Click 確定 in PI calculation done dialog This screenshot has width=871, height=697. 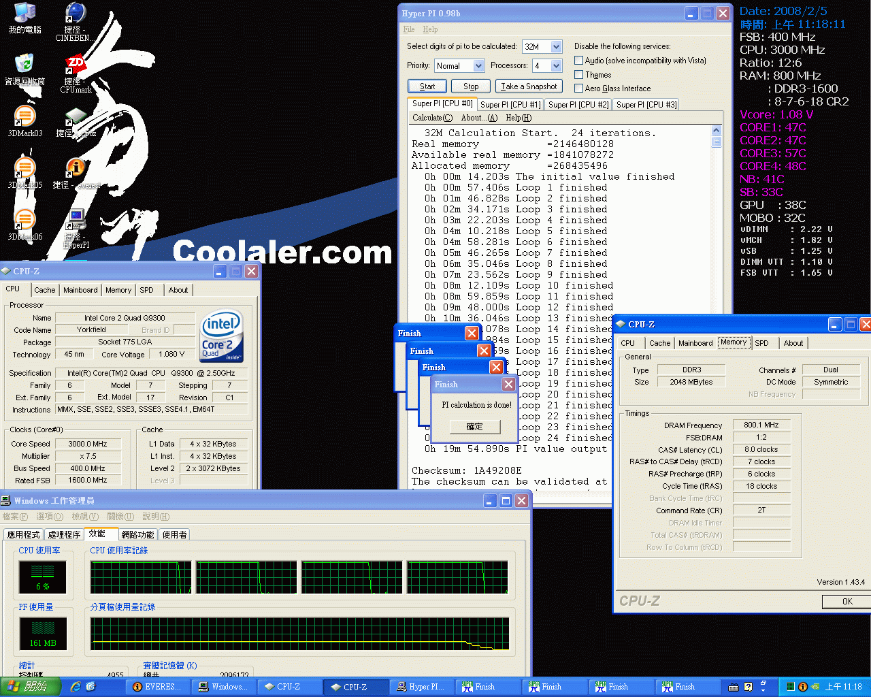475,427
